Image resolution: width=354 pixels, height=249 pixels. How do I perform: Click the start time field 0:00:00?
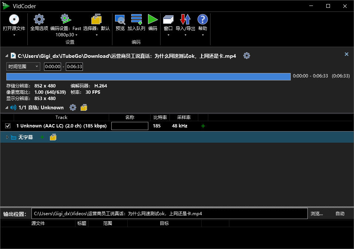[53, 66]
